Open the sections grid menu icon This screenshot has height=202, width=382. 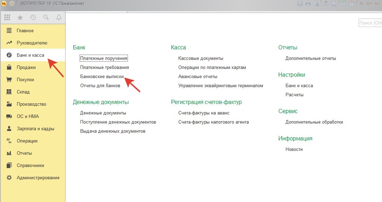(7, 17)
